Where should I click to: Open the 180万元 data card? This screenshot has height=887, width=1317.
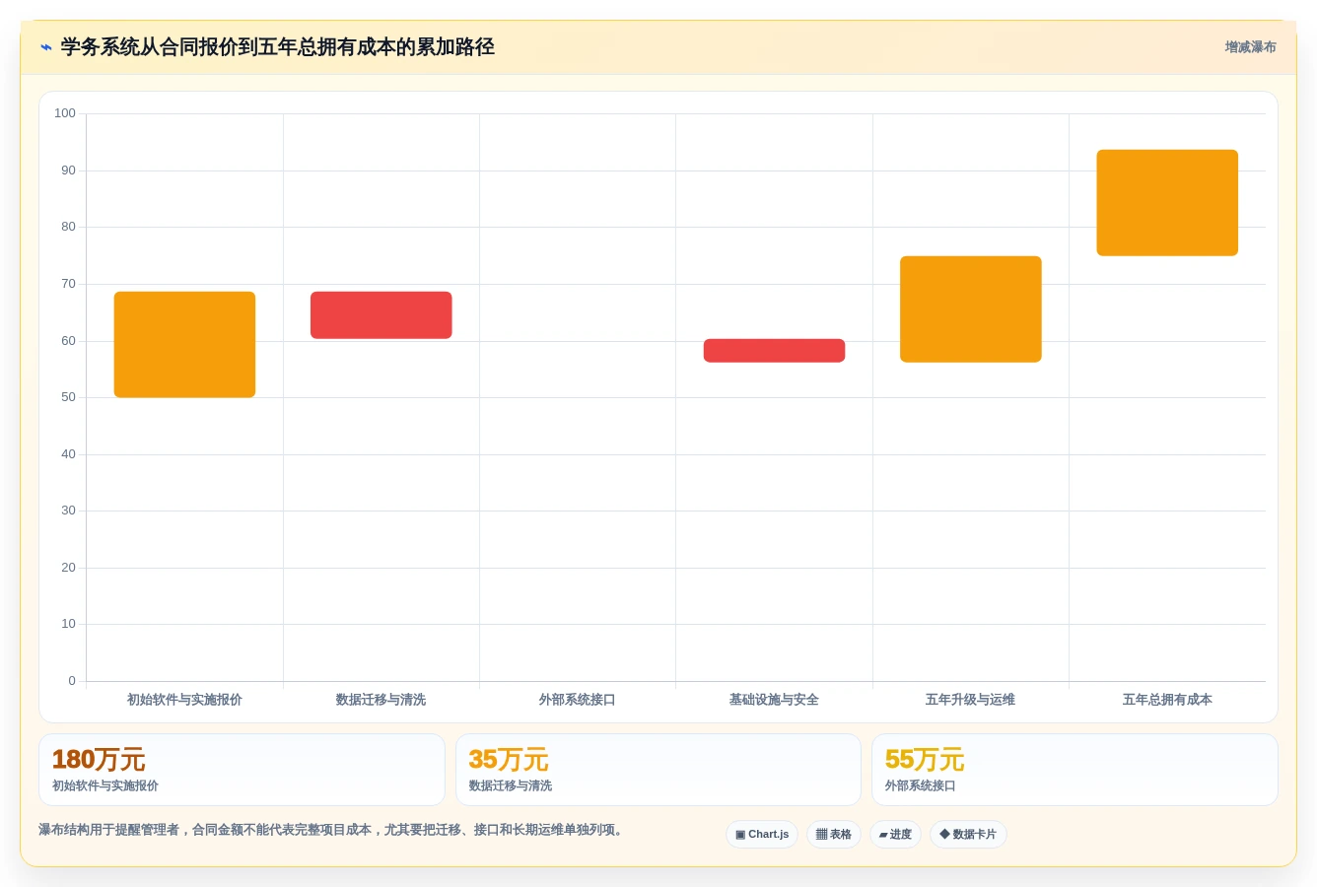tap(242, 770)
